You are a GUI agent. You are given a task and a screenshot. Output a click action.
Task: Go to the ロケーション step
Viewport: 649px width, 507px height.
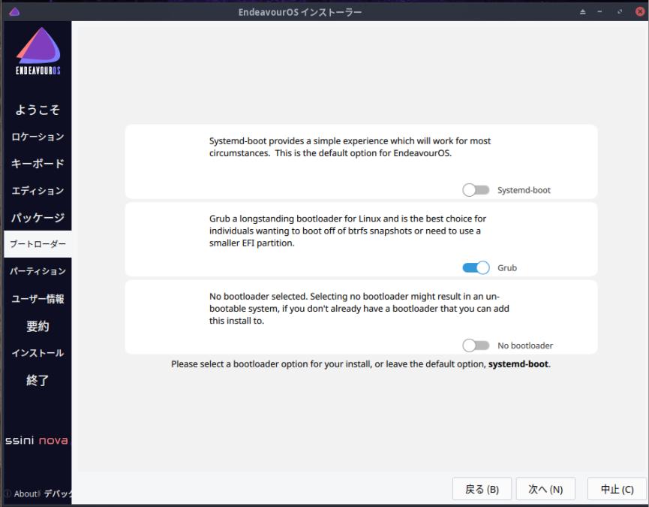click(x=38, y=137)
